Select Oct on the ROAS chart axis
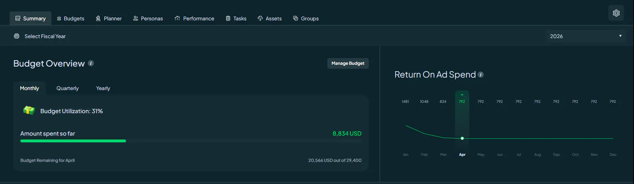Image resolution: width=634 pixels, height=184 pixels. pyautogui.click(x=575, y=154)
